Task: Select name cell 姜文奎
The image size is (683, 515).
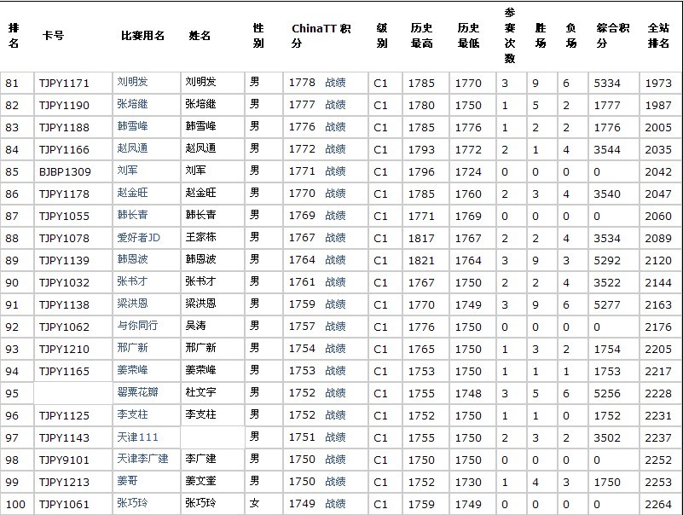Action: coord(200,481)
